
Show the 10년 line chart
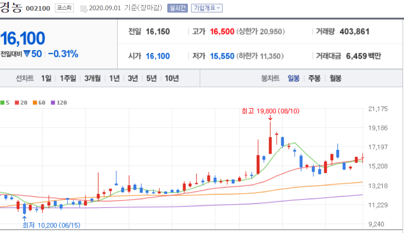[172, 78]
